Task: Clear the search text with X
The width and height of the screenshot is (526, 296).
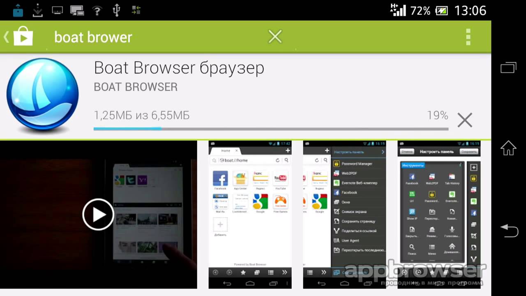Action: coord(275,37)
